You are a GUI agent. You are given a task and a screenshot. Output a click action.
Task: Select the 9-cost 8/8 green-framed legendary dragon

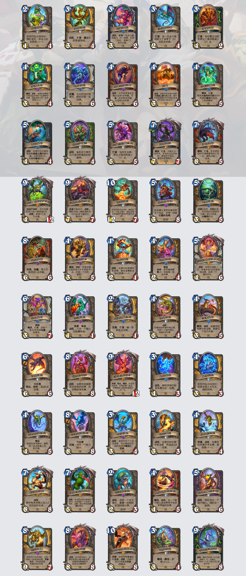(208, 548)
